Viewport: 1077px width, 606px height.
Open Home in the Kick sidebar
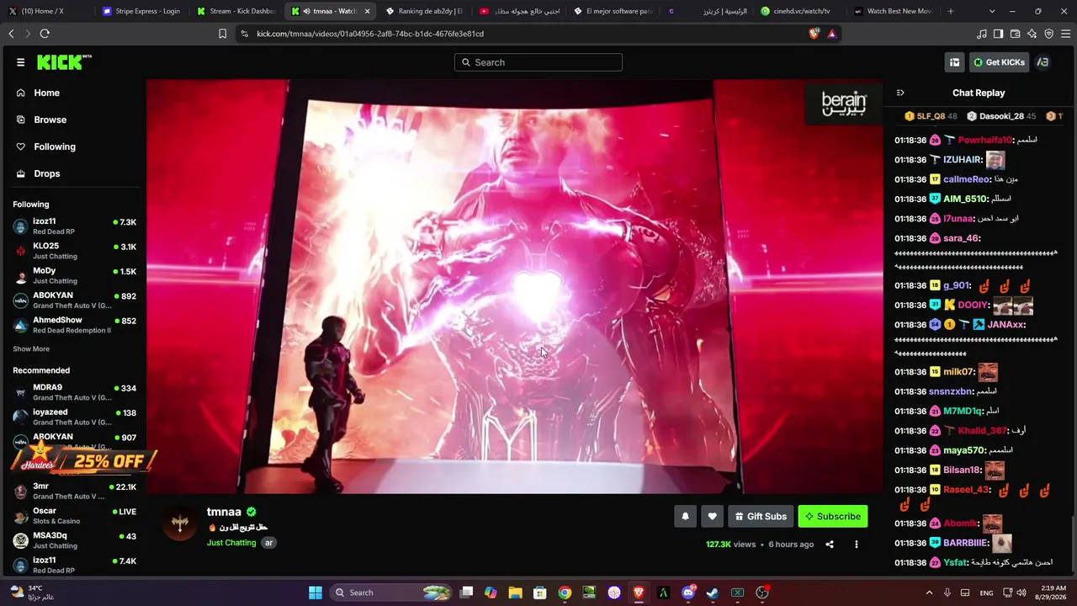[x=46, y=93]
